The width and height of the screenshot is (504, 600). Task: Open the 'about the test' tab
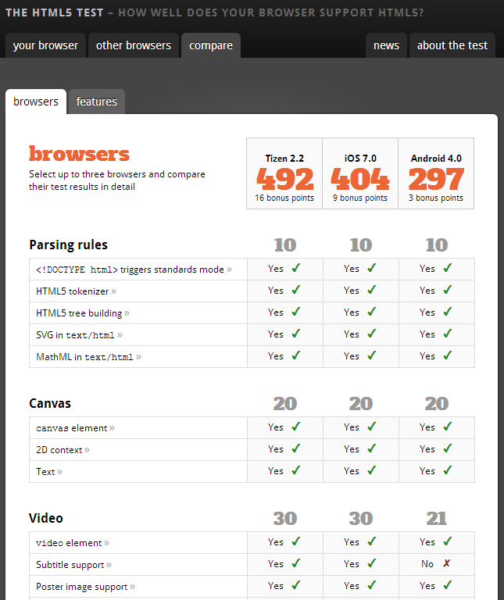[x=452, y=45]
